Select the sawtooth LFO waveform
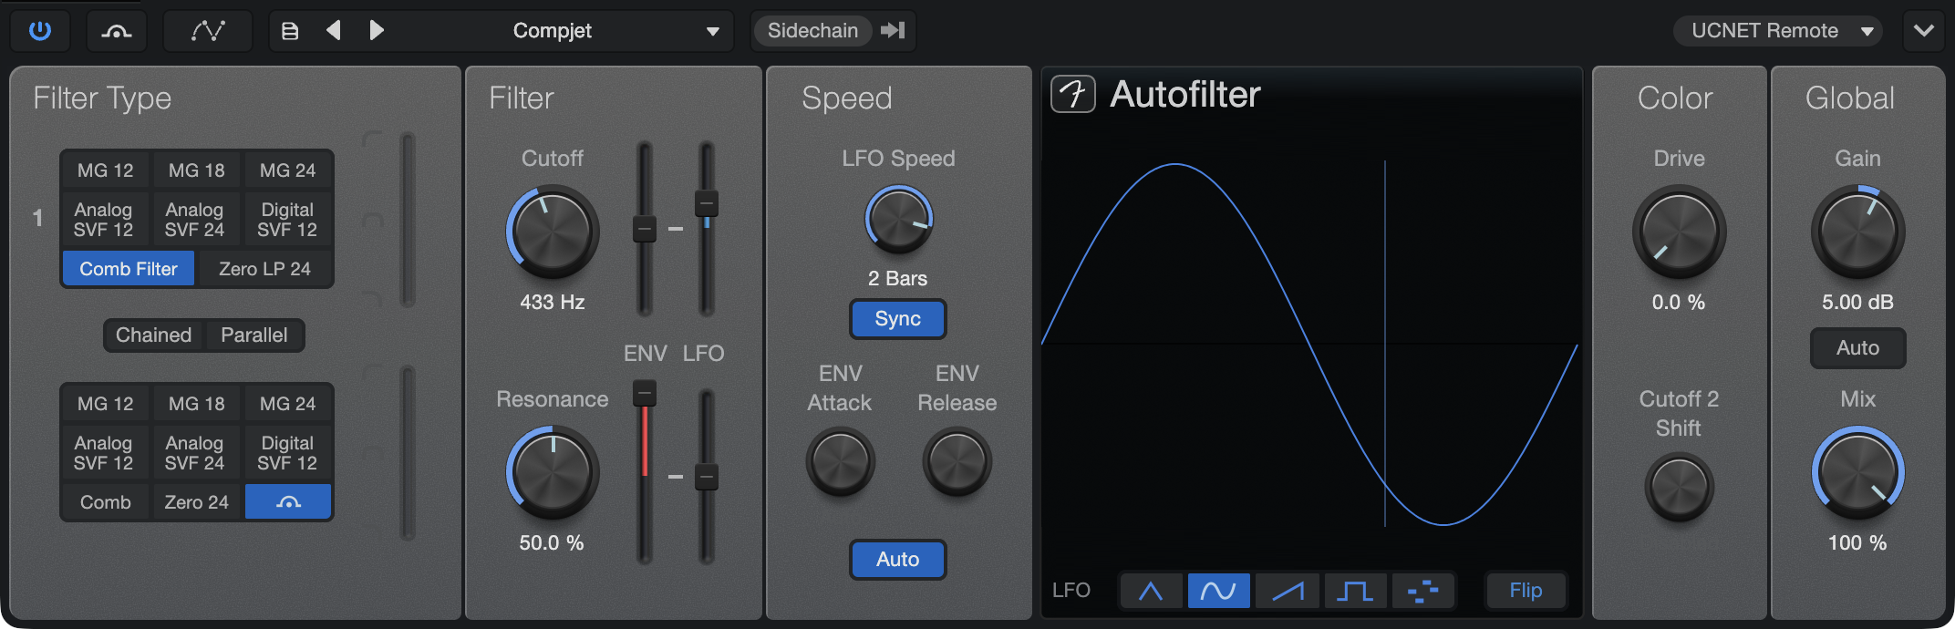This screenshot has height=629, width=1955. pyautogui.click(x=1287, y=592)
